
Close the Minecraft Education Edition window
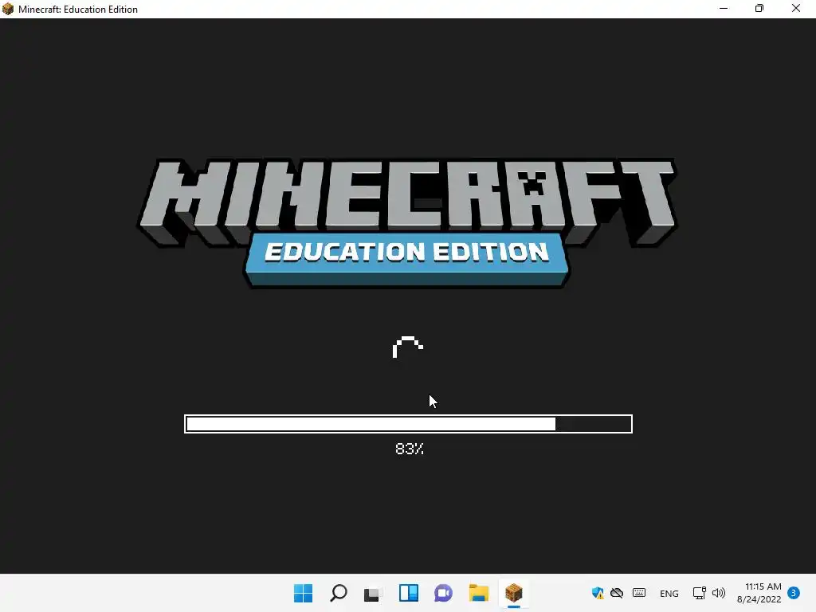click(x=796, y=8)
